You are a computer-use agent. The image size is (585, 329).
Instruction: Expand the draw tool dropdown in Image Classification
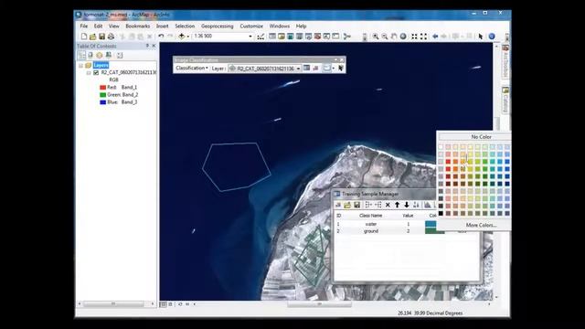pyautogui.click(x=333, y=68)
